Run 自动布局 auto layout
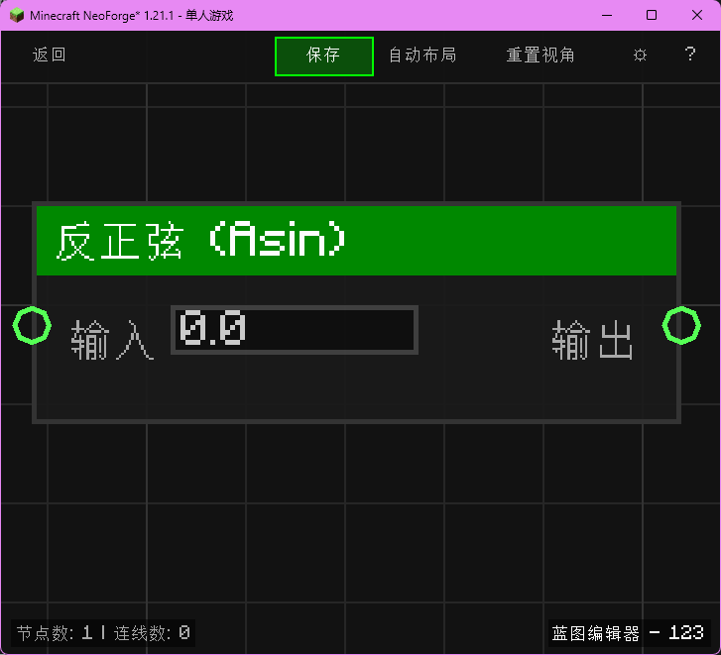 click(x=422, y=55)
